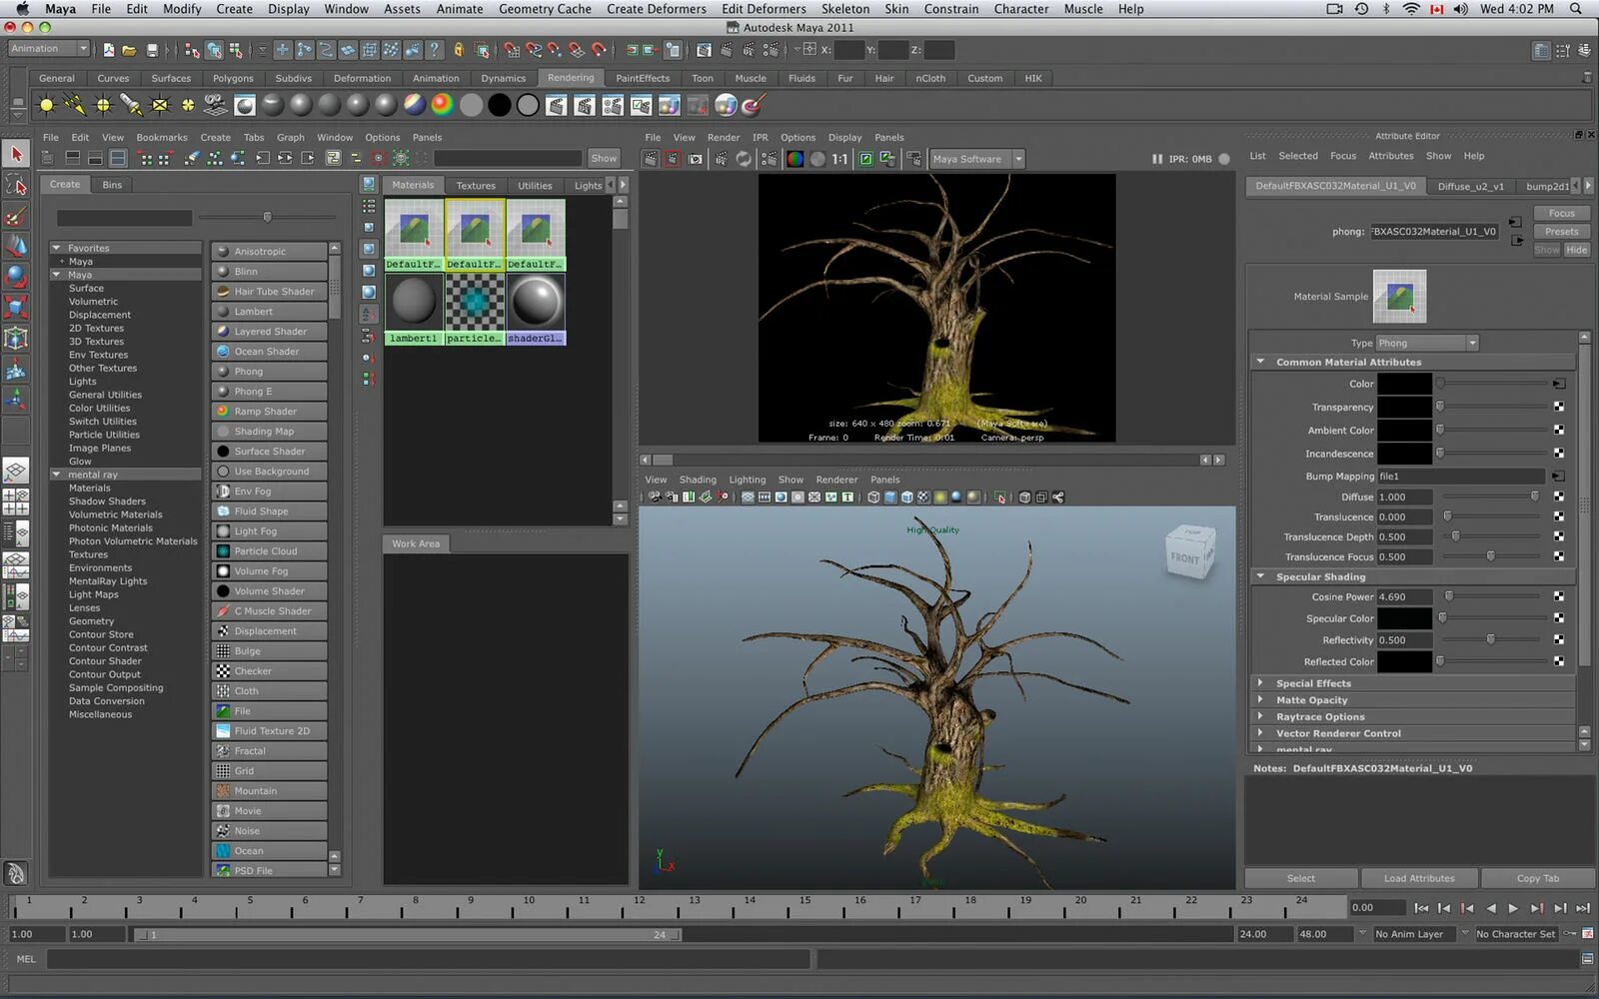Click the Lambert icon in the create list

tap(223, 312)
